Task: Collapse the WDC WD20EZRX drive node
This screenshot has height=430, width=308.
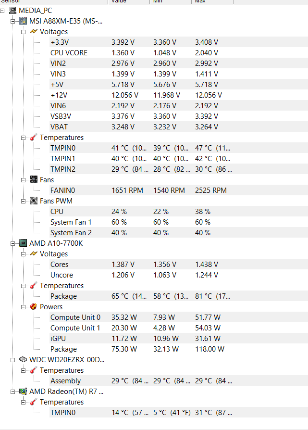Action: click(13, 360)
